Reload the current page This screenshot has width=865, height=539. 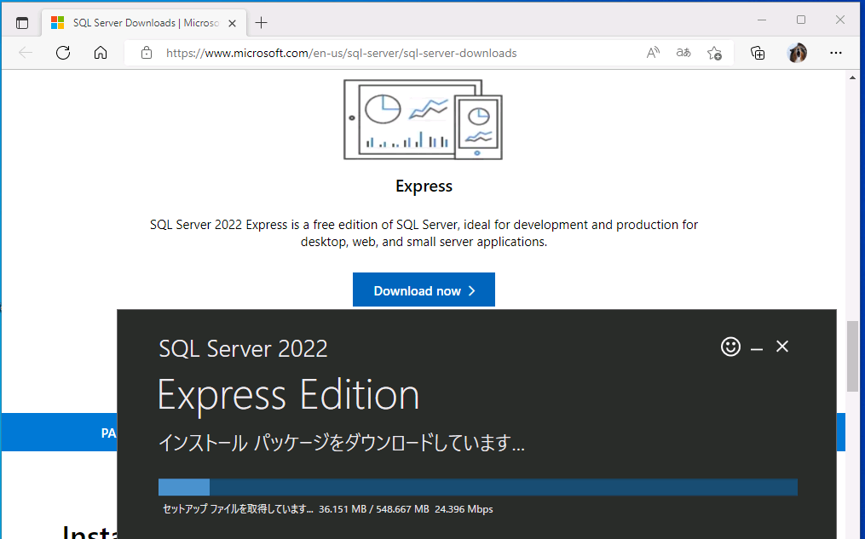[x=62, y=52]
